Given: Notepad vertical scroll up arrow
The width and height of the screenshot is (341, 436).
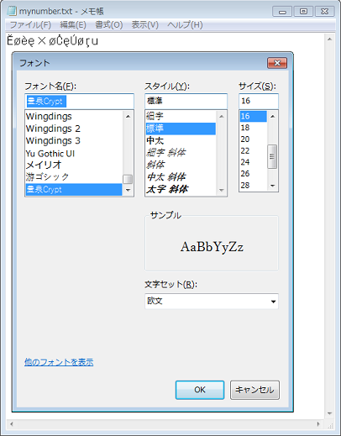Looking at the screenshot, I should click(329, 39).
